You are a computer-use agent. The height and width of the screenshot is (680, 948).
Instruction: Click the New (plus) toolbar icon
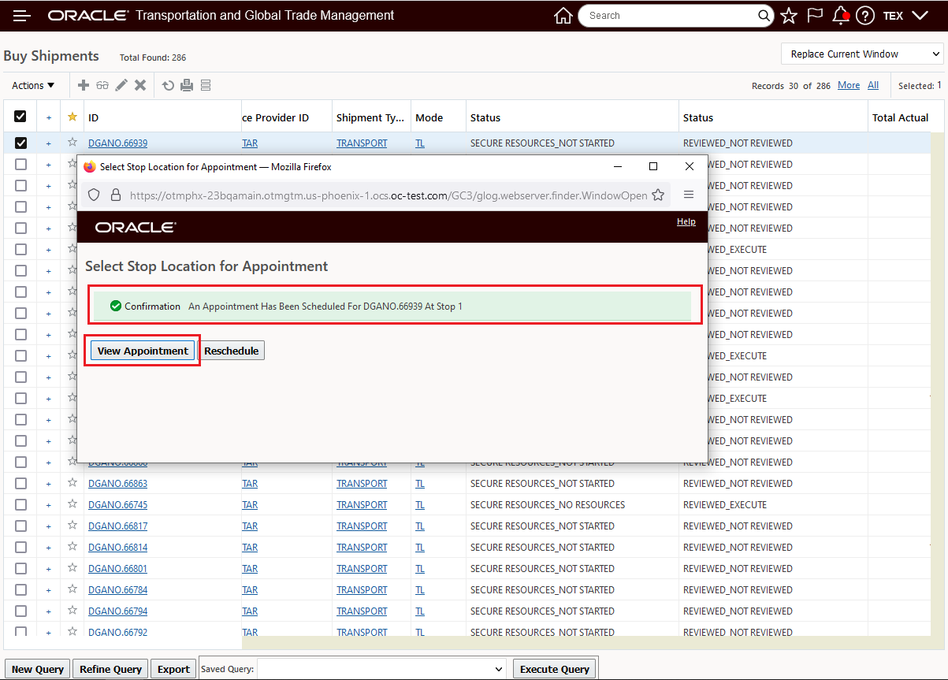click(83, 85)
